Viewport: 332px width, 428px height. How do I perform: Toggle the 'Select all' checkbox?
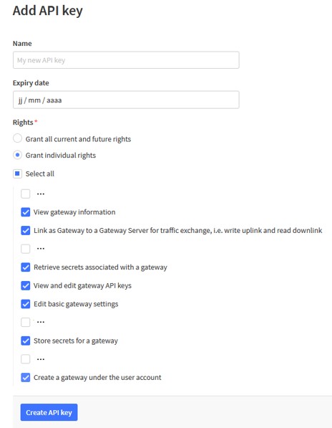point(17,173)
